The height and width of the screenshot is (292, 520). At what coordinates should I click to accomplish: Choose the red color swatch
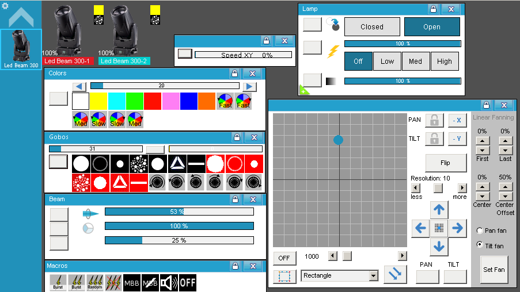[x=153, y=101]
